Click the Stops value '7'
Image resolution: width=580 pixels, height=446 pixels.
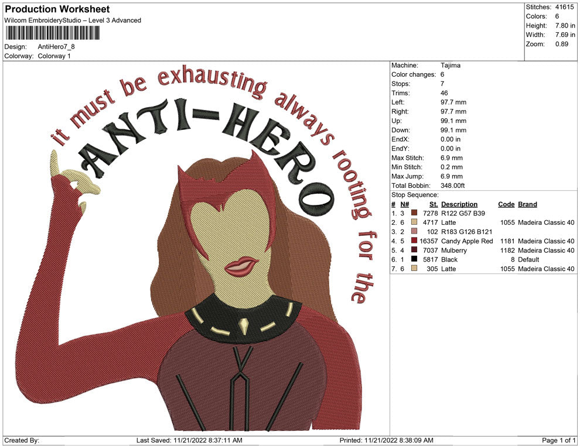pyautogui.click(x=442, y=84)
